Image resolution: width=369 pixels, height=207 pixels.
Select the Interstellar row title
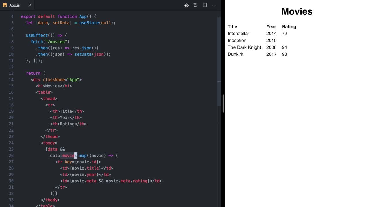[x=238, y=34]
